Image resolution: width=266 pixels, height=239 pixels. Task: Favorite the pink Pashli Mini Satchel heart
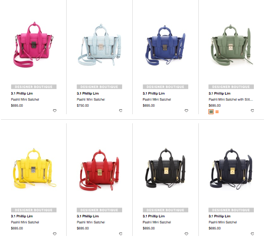55,111
